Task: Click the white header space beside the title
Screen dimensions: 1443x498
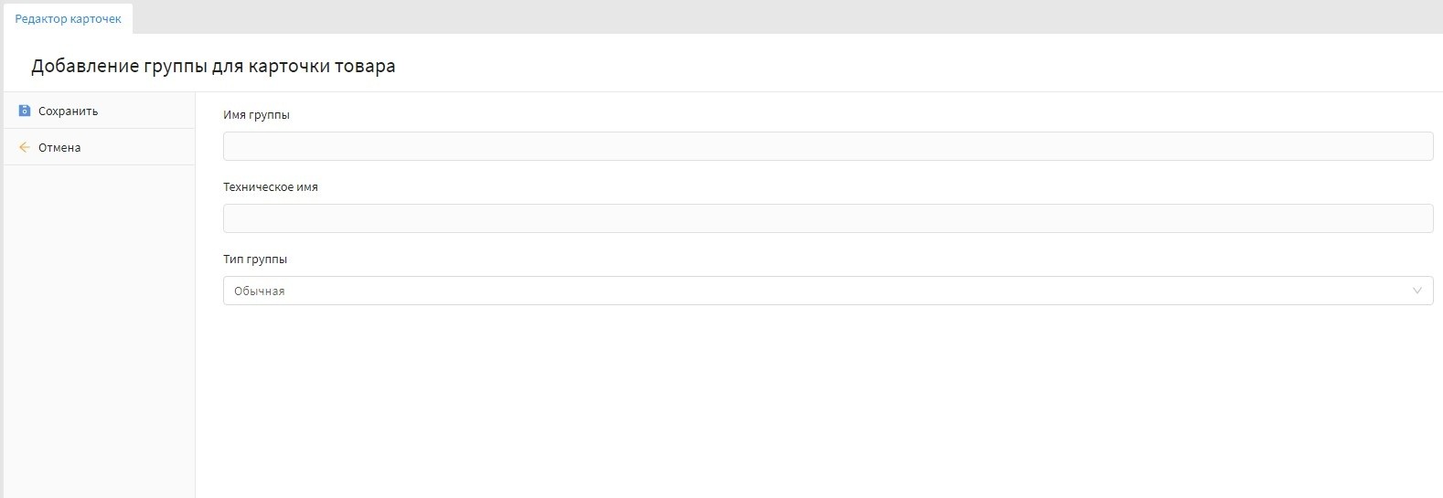Action: pos(914,66)
